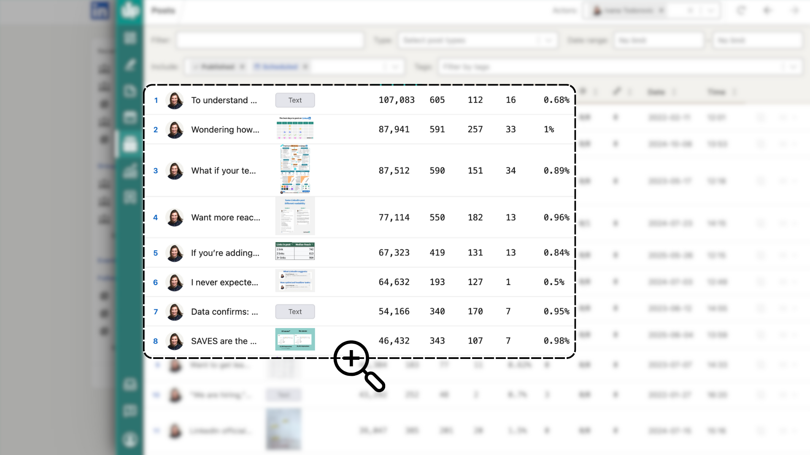Image resolution: width=810 pixels, height=455 pixels.
Task: Open post titled 'To understand ...'
Action: pyautogui.click(x=224, y=100)
